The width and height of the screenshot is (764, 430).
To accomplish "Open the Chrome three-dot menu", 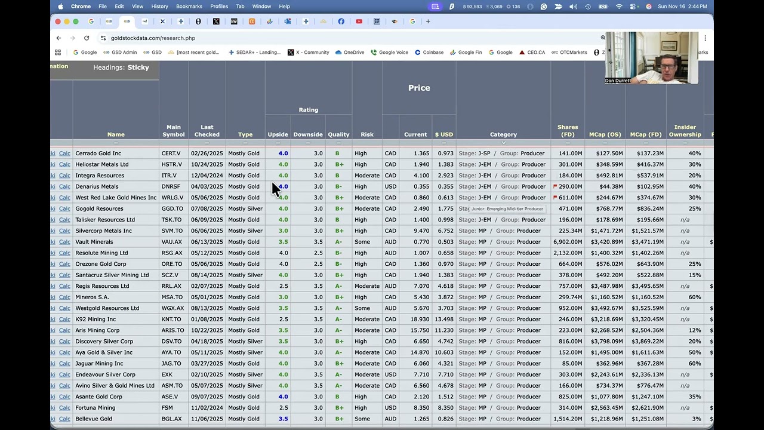I will click(705, 38).
